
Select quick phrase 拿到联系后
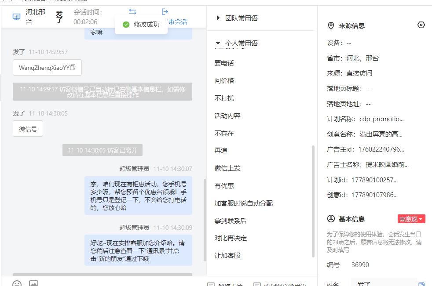click(231, 221)
